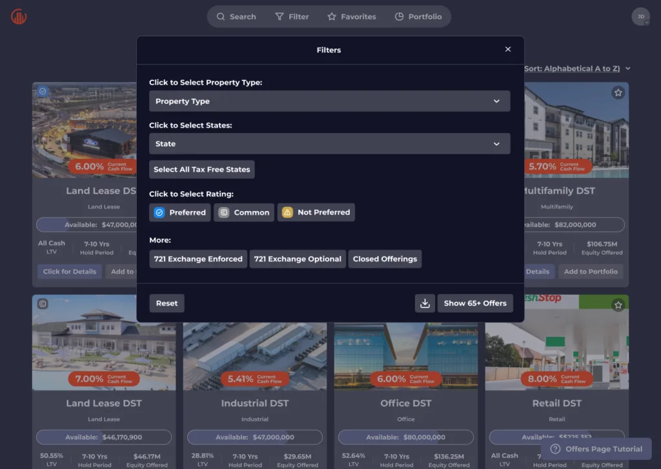The width and height of the screenshot is (661, 469).
Task: Open the Portfolio nav item
Action: click(x=418, y=16)
